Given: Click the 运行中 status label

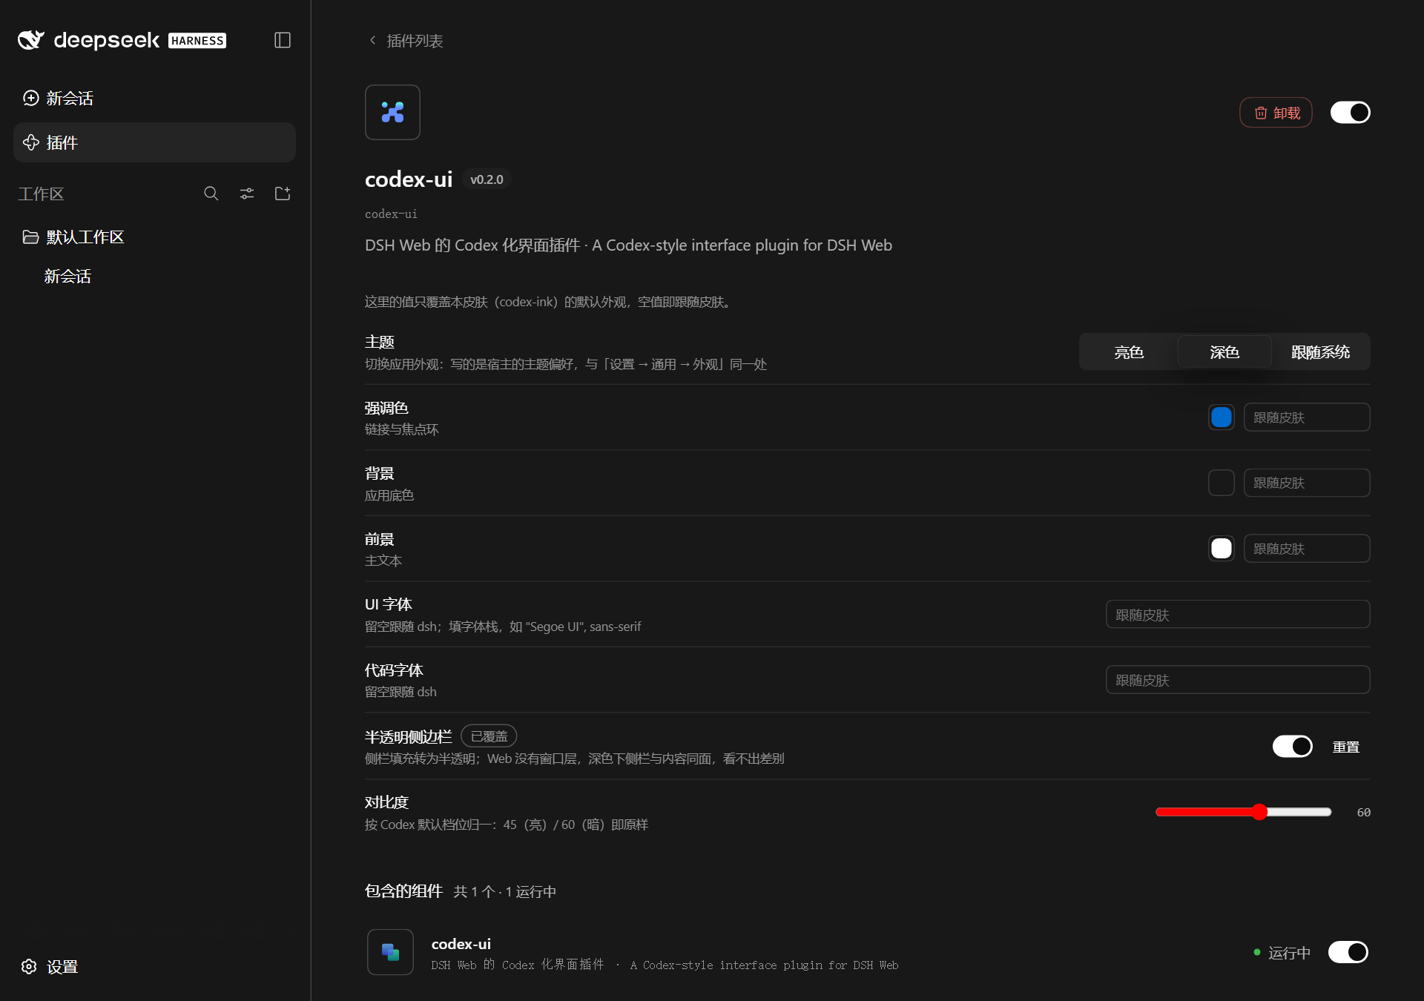Looking at the screenshot, I should (1289, 953).
